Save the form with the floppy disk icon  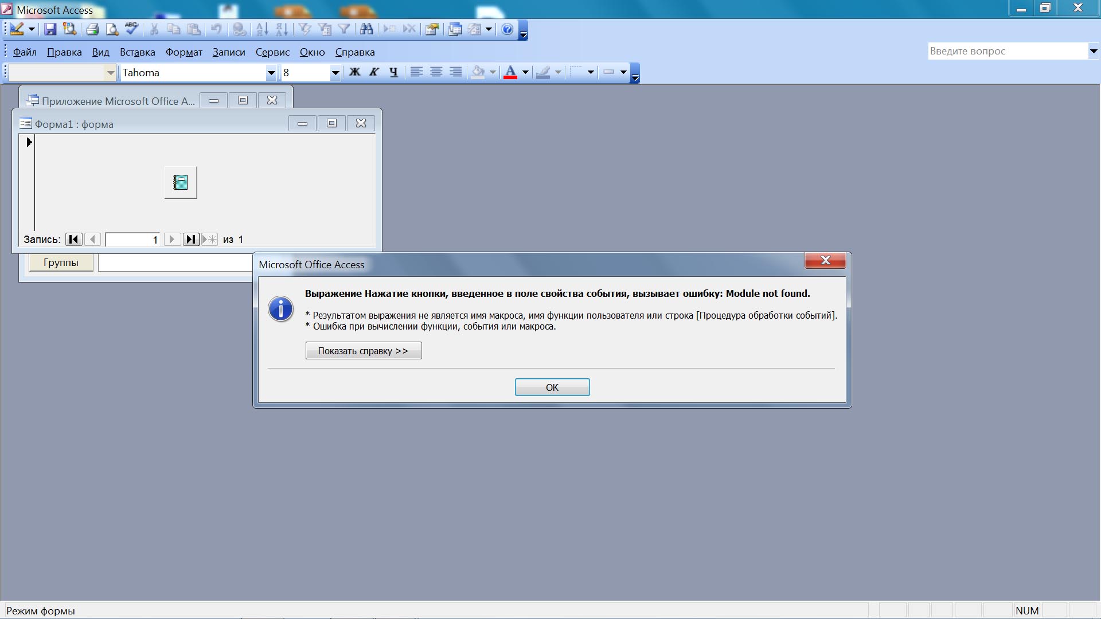point(50,29)
